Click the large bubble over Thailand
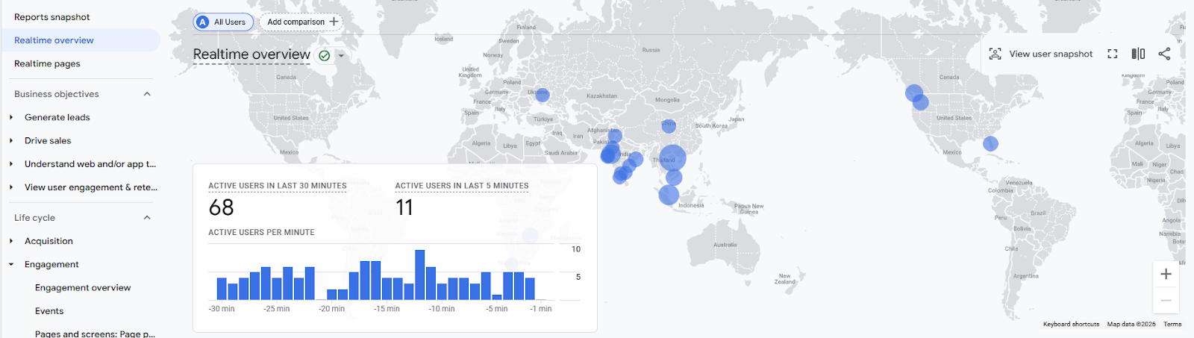 (672, 158)
